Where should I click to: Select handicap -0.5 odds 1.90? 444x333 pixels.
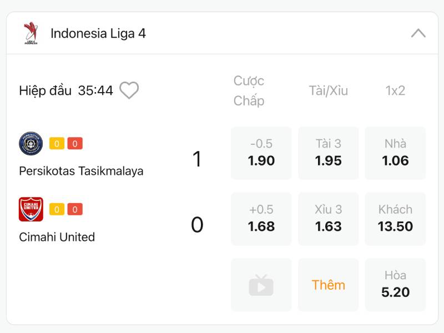point(261,153)
